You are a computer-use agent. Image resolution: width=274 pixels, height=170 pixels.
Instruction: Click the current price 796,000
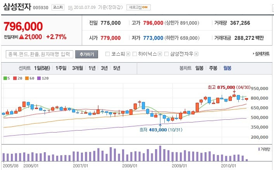[23, 26]
